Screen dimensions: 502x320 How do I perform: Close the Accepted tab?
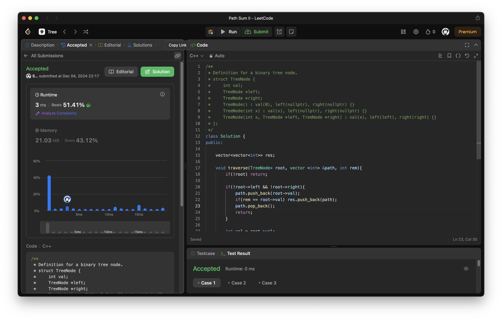[91, 45]
